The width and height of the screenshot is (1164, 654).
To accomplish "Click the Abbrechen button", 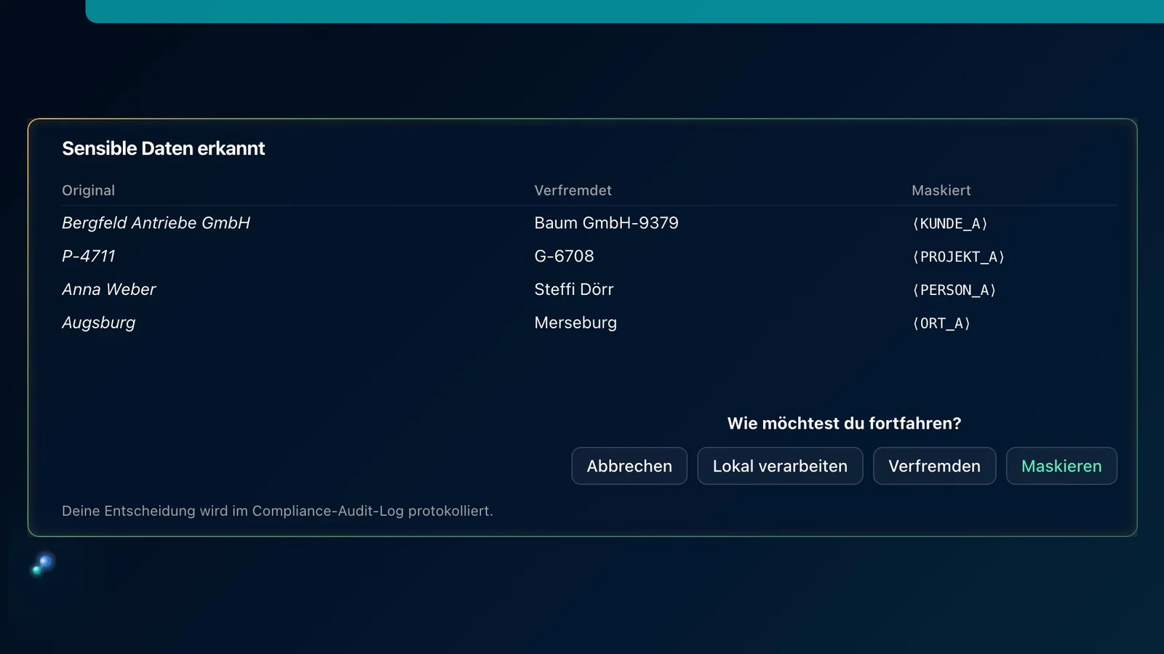I will click(629, 466).
